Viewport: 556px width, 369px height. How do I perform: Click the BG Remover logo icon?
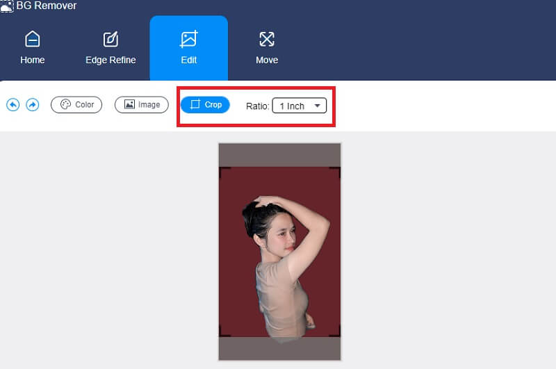7,6
